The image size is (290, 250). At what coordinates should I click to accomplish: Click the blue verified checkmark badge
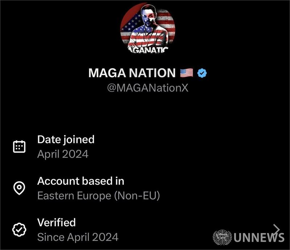pyautogui.click(x=202, y=73)
